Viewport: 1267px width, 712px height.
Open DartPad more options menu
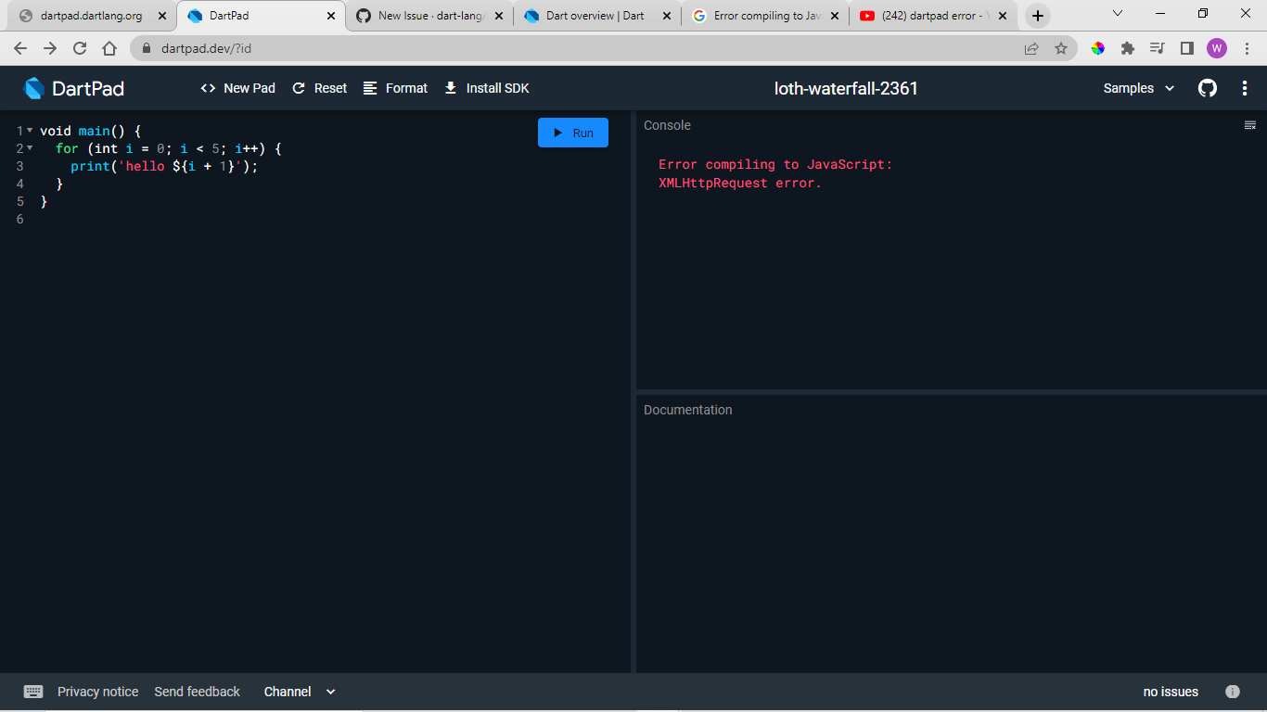1245,88
